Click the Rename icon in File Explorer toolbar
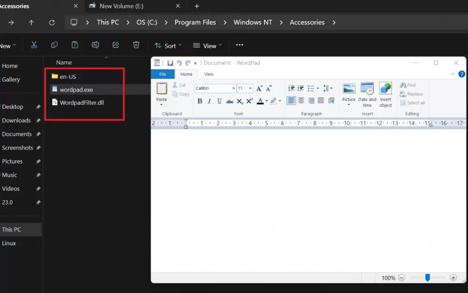The height and width of the screenshot is (293, 468). (95, 45)
